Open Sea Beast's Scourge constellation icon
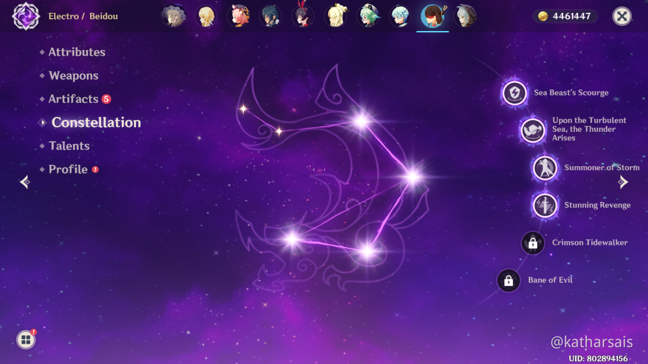 pyautogui.click(x=515, y=93)
